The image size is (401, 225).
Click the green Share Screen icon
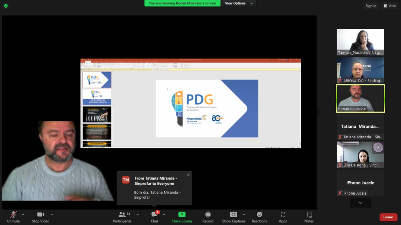click(182, 215)
